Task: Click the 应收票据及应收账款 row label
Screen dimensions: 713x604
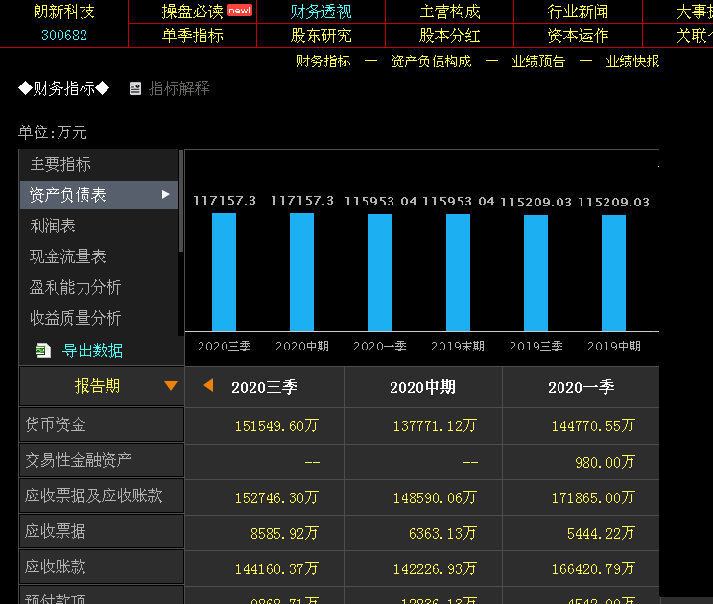Action: point(102,495)
